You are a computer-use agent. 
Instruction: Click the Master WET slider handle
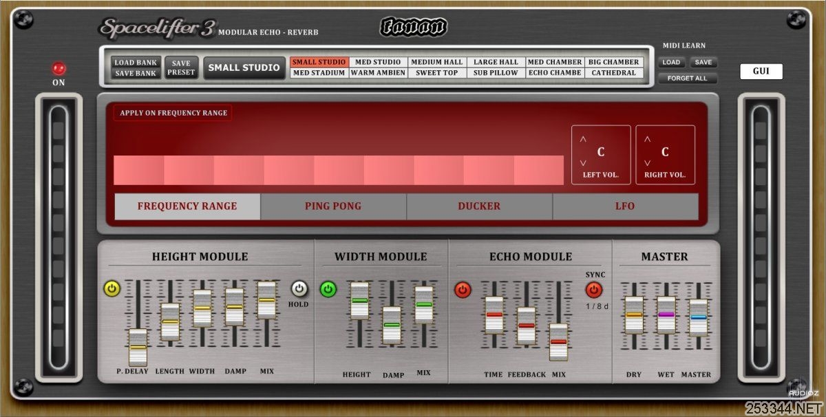(666, 314)
